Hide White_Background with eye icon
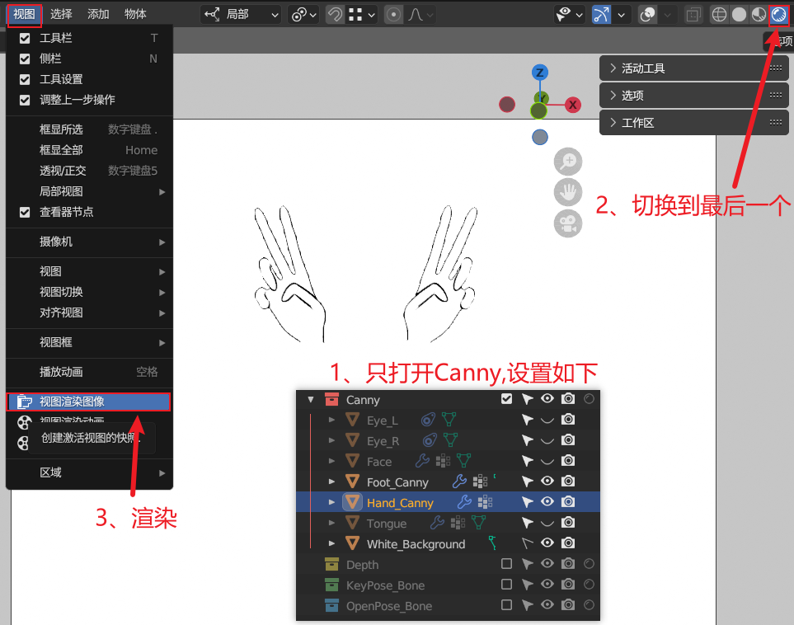794x625 pixels. (x=547, y=543)
